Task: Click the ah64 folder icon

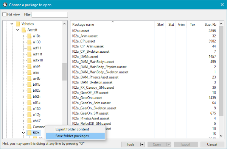Action: [x=30, y=66]
